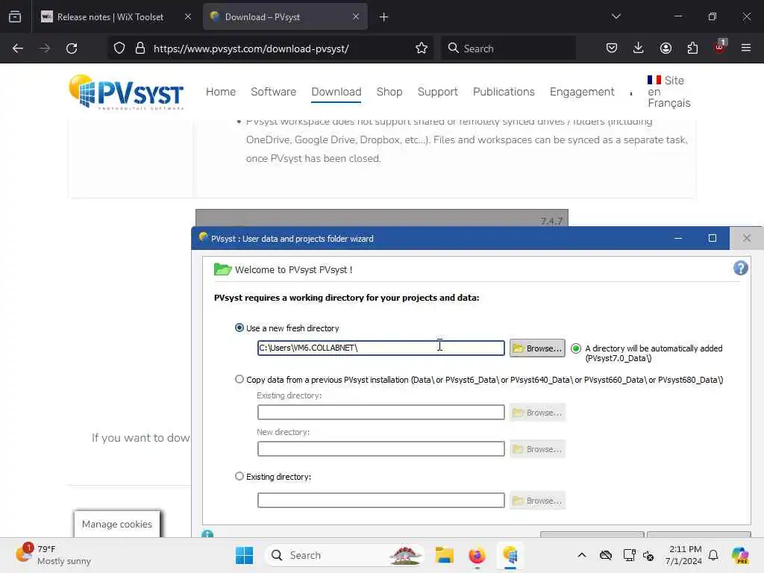The width and height of the screenshot is (764, 573).
Task: Reload the current page
Action: (72, 48)
